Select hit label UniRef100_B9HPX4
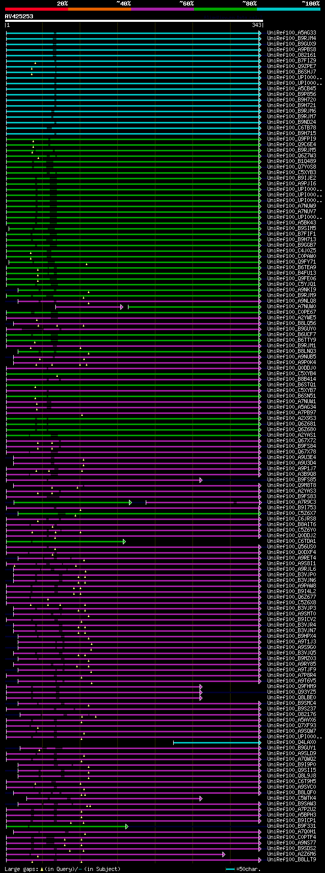Screen dimensions: 325x873 click(291, 636)
